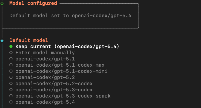The width and height of the screenshot is (201, 108).
Task: Click the hollow circle before gpt-5.3-codex-spark
Action: pyautogui.click(x=11, y=96)
